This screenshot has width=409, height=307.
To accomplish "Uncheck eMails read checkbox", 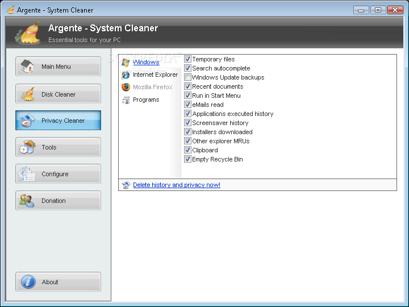I will [187, 105].
